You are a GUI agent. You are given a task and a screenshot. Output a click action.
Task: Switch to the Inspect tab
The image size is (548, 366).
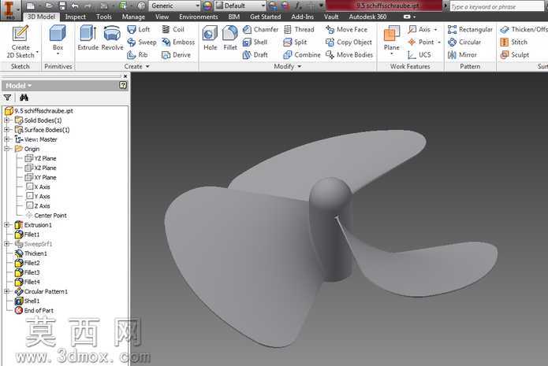75,17
